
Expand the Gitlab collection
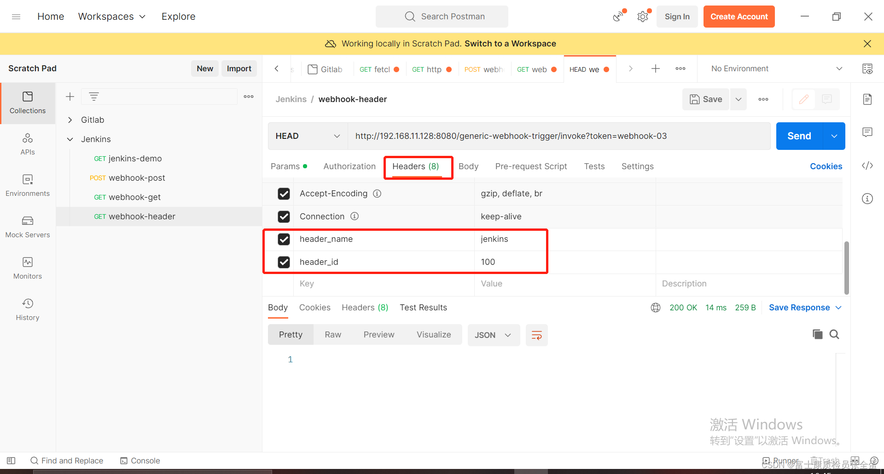[x=70, y=120]
